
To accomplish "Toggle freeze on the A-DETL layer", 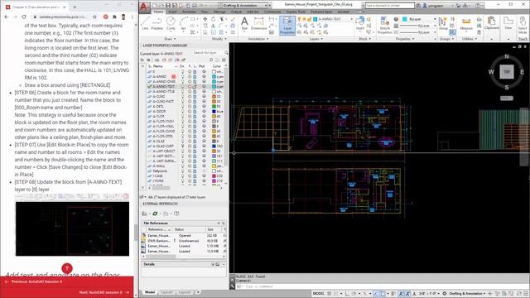I will [x=190, y=107].
